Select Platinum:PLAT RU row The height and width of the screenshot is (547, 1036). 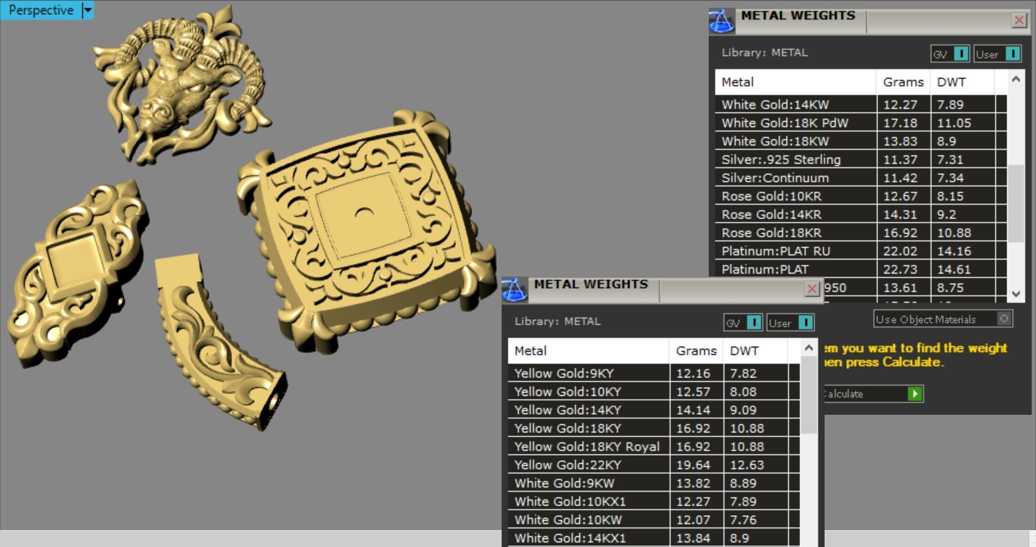[861, 251]
